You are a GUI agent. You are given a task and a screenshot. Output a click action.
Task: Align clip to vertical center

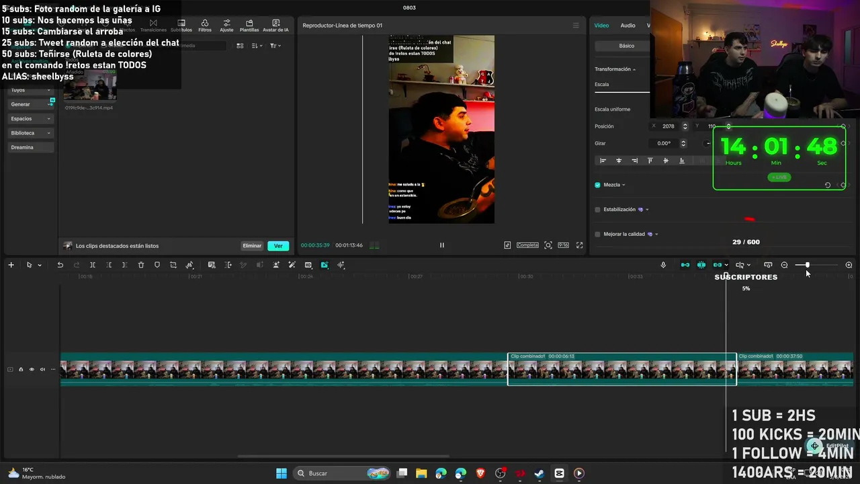(666, 161)
